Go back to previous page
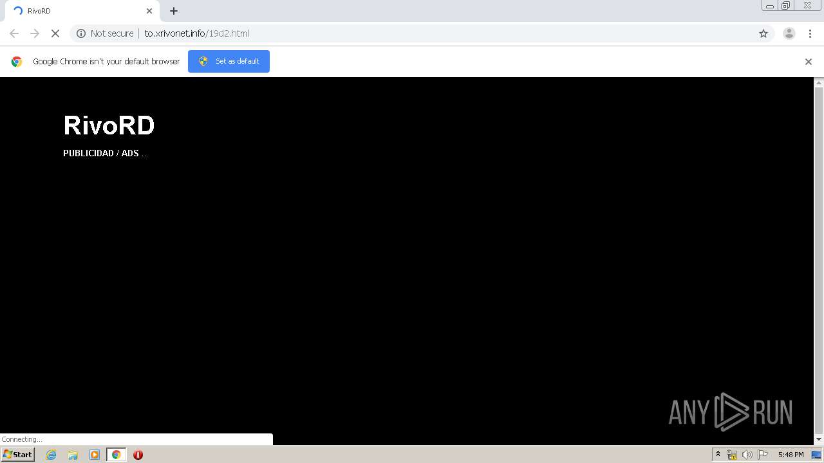Screen dimensions: 824x463 click(x=14, y=33)
